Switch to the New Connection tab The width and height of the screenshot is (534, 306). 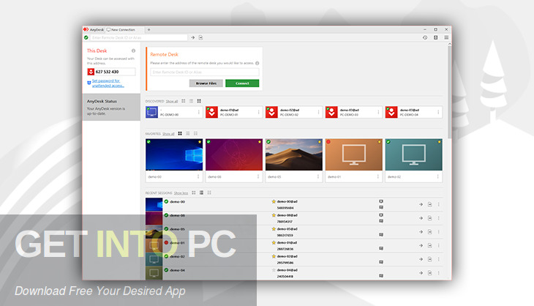pos(125,29)
